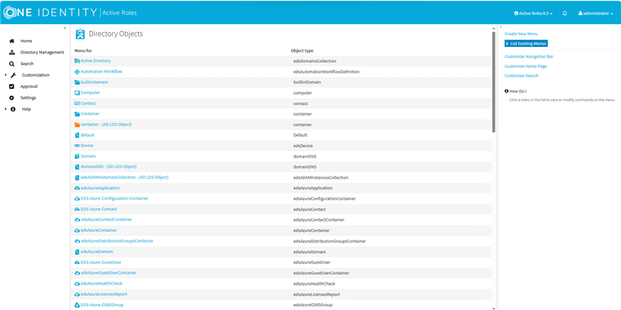The height and width of the screenshot is (310, 621).
Task: Click the Help info icon in sidebar
Action: tap(13, 109)
